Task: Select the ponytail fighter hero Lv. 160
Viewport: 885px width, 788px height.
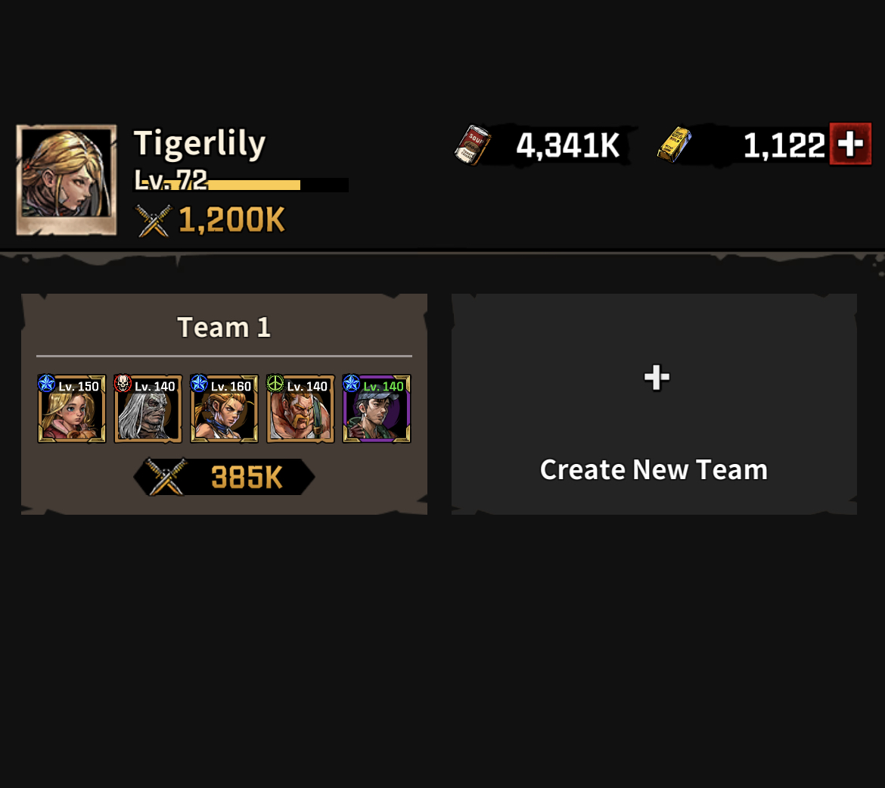Action: click(224, 409)
